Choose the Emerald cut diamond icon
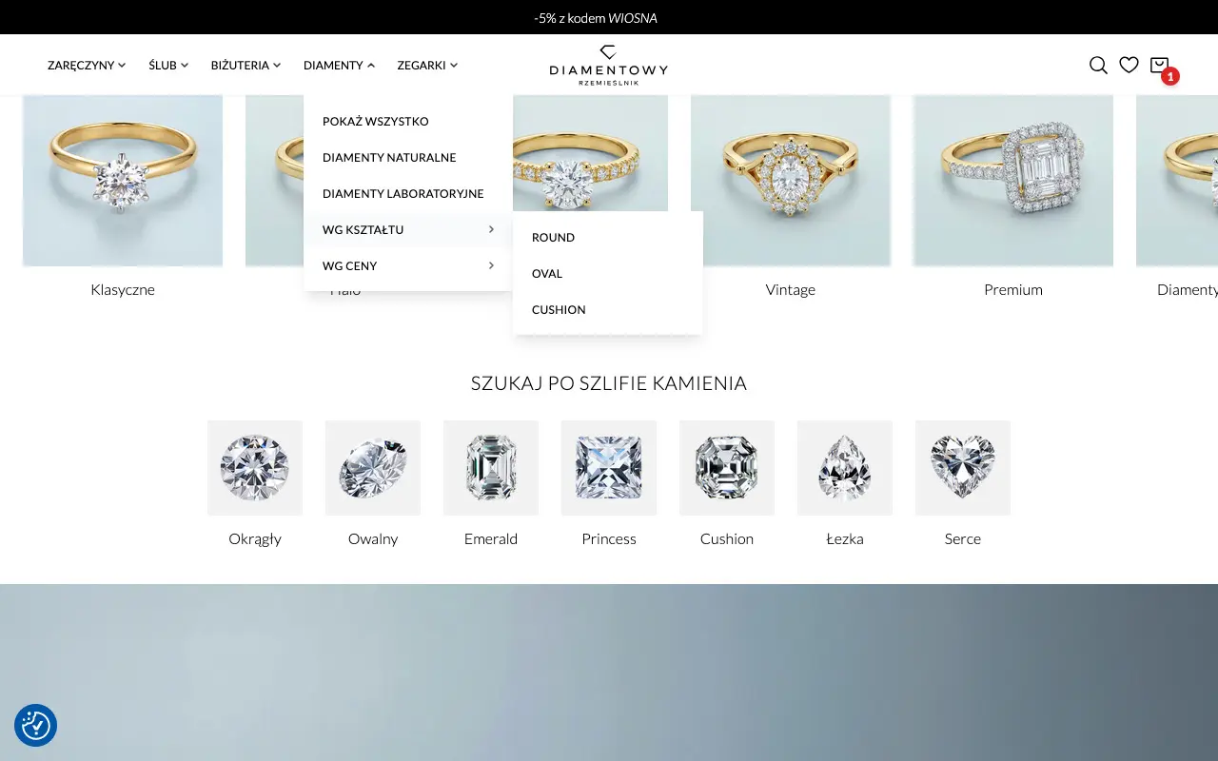Viewport: 1218px width, 761px height. 491,468
